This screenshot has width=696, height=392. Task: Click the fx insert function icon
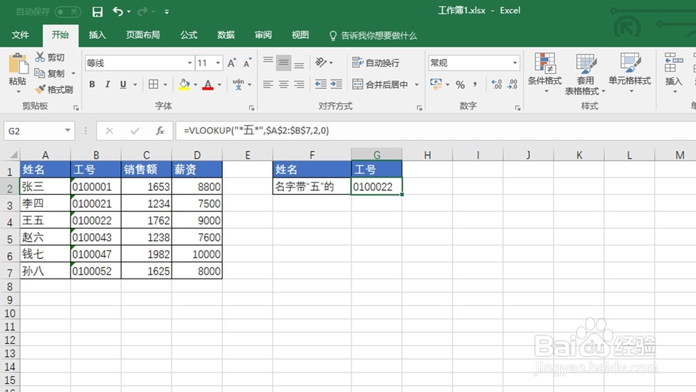(160, 130)
